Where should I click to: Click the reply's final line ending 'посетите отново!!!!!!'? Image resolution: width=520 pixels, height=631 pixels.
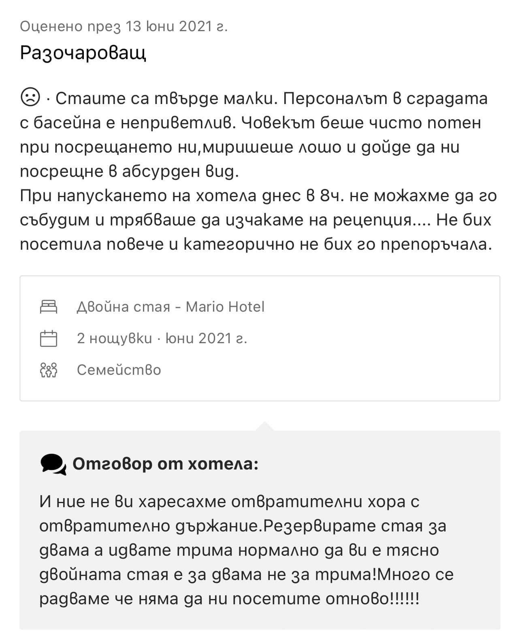[x=229, y=599]
